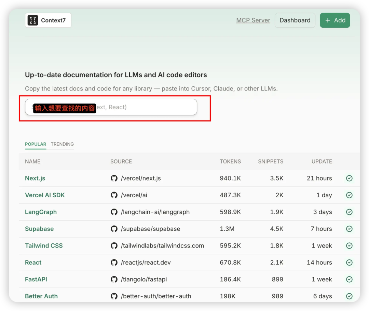Click the 487.3K tokens value
The width and height of the screenshot is (369, 311).
(x=230, y=195)
